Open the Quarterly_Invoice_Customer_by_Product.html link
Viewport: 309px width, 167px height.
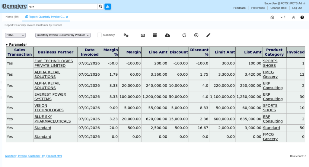[33, 156]
